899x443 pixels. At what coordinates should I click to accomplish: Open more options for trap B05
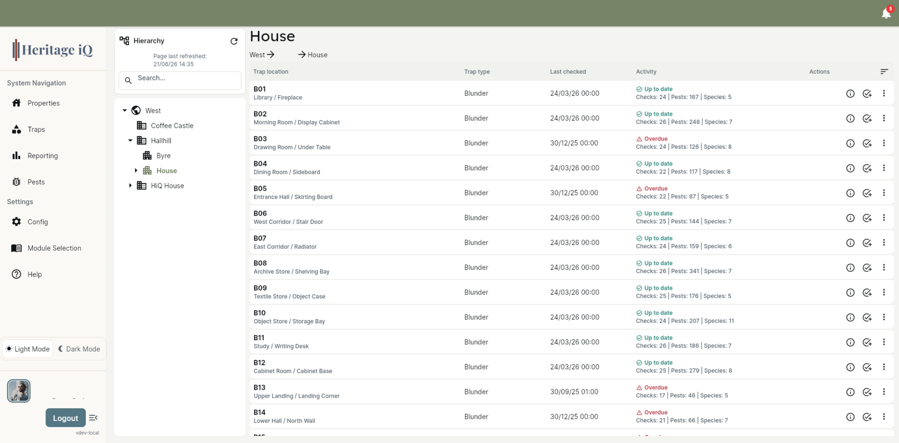[884, 193]
